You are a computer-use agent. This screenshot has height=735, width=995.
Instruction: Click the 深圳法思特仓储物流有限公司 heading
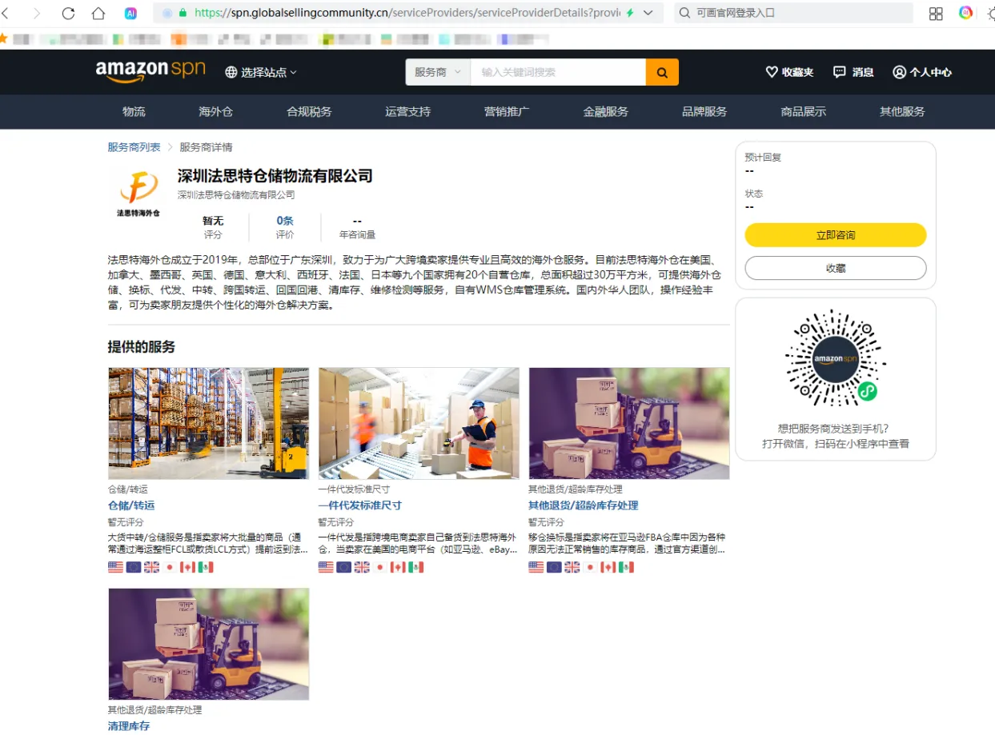pyautogui.click(x=275, y=176)
